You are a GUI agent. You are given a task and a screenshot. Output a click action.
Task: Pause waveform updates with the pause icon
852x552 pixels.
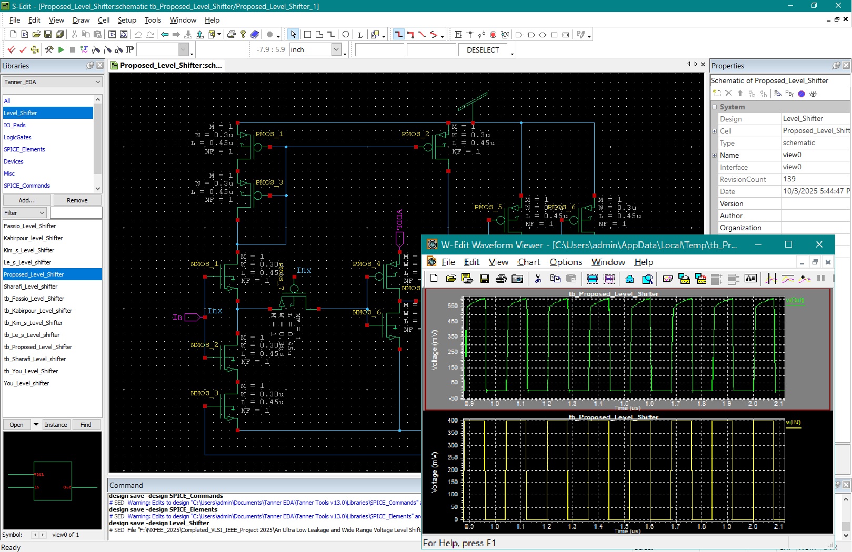pos(820,279)
